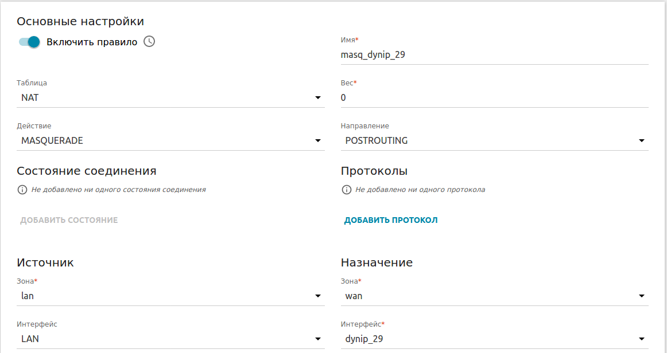
Task: Focus the Имя field containing masq_dynip_29
Action: pos(494,56)
